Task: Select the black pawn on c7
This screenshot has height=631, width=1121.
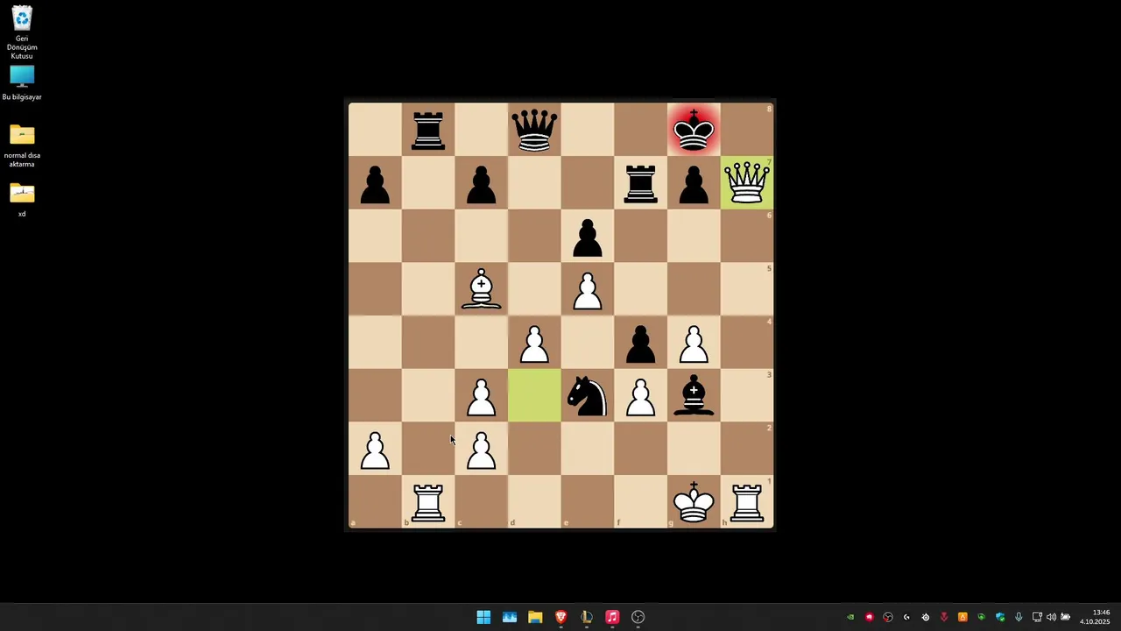Action: (481, 185)
